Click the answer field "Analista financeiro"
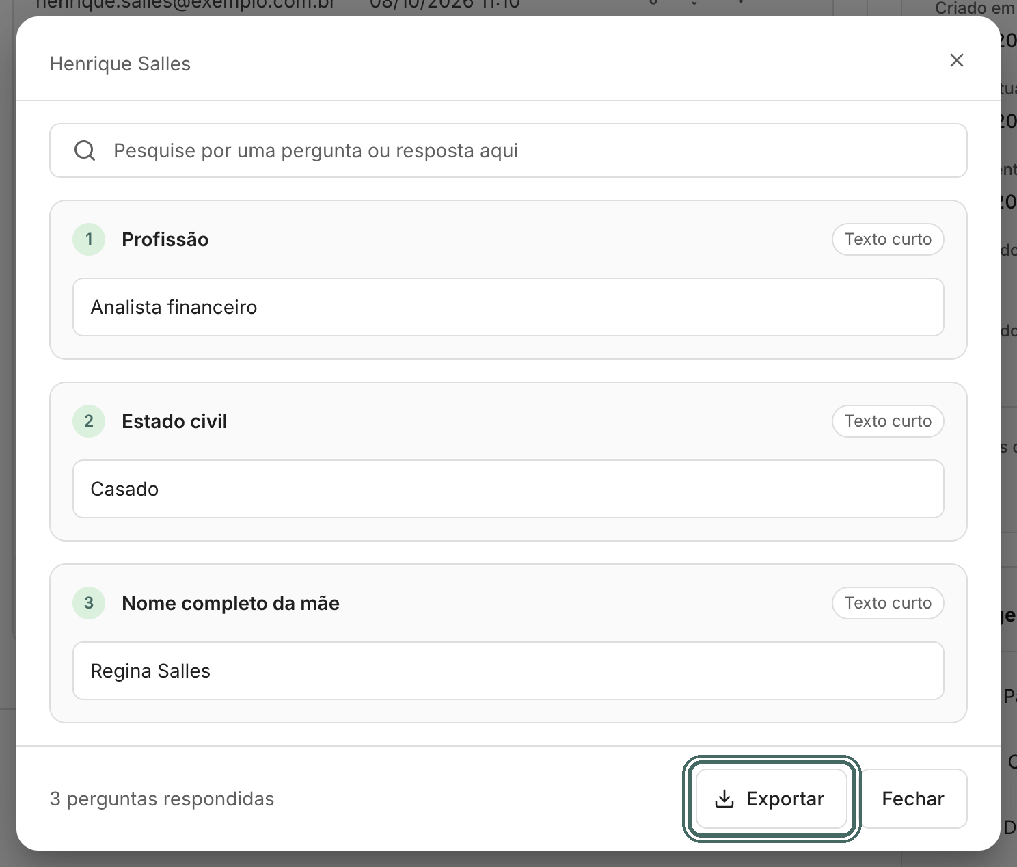Screen dimensions: 1017x867 click(x=508, y=307)
